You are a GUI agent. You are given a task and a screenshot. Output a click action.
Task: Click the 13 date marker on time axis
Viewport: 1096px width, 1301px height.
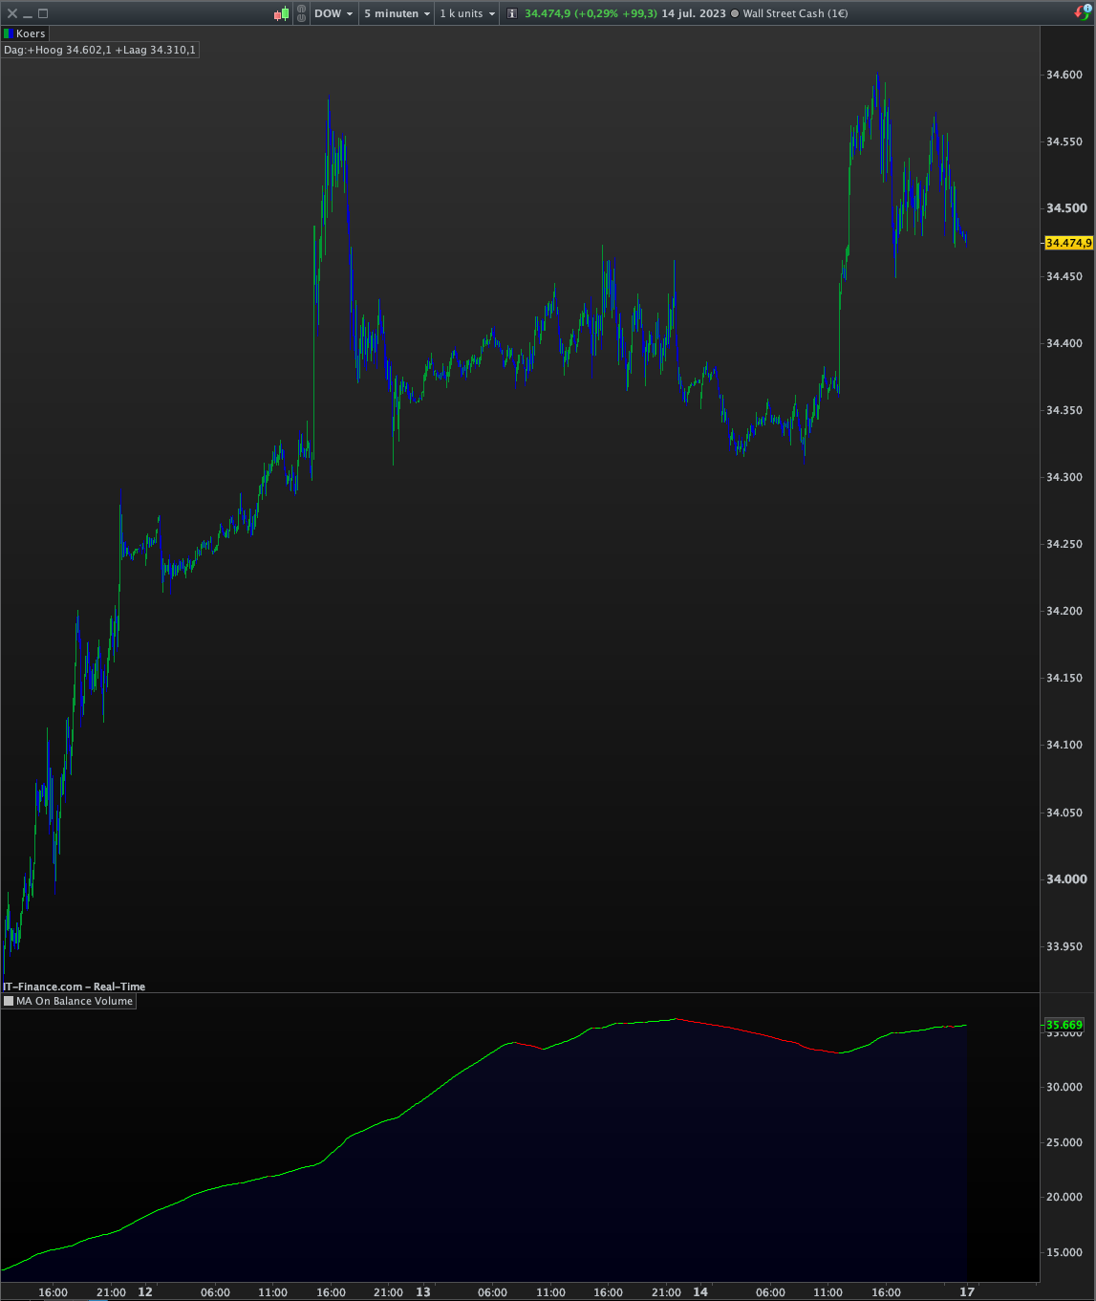(x=423, y=1291)
